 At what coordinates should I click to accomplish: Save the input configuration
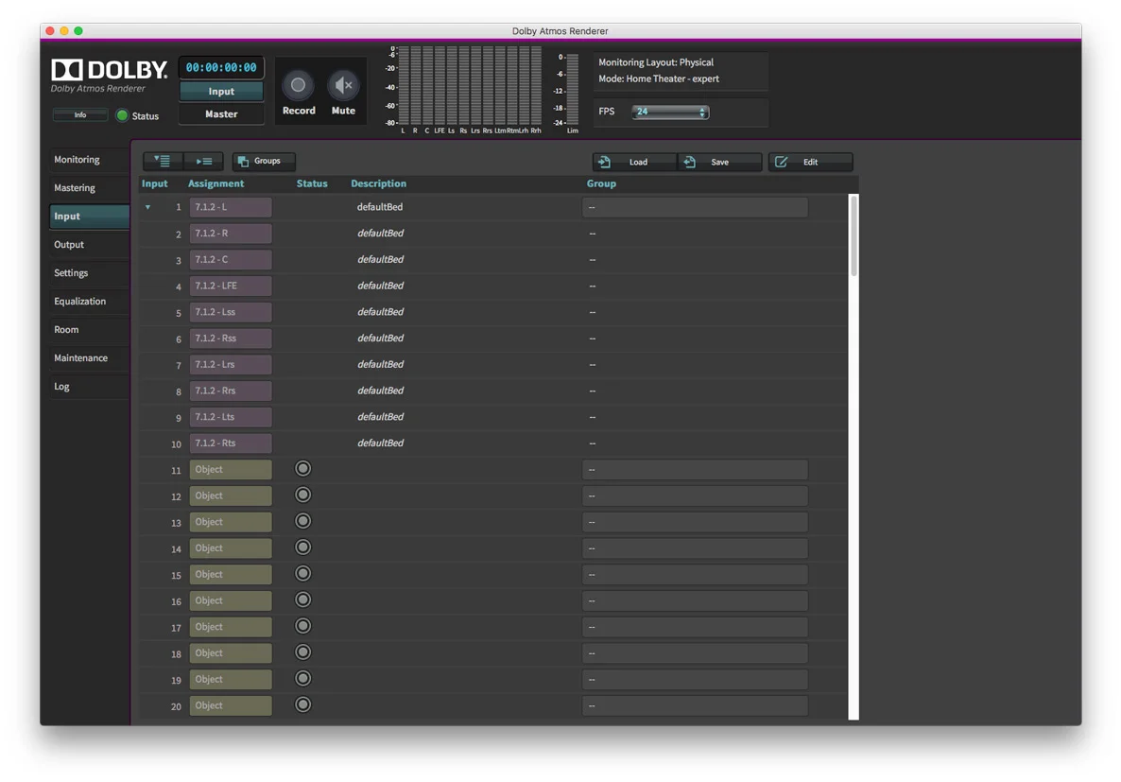click(718, 163)
